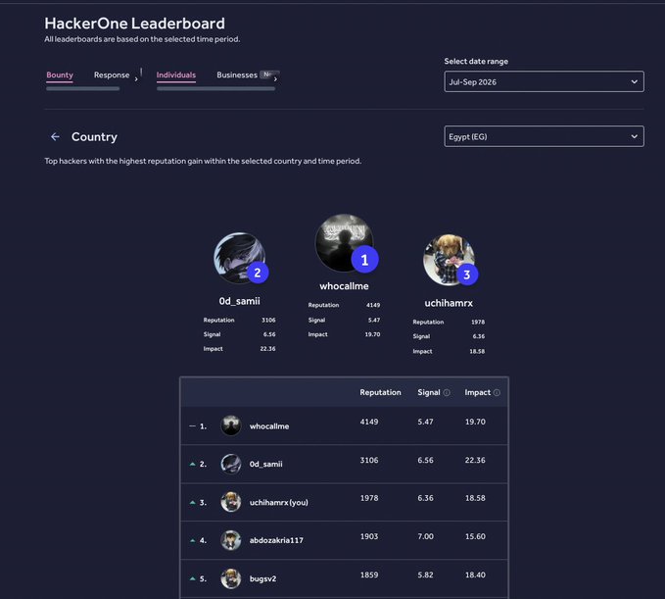Click impact value 15.60

point(475,536)
